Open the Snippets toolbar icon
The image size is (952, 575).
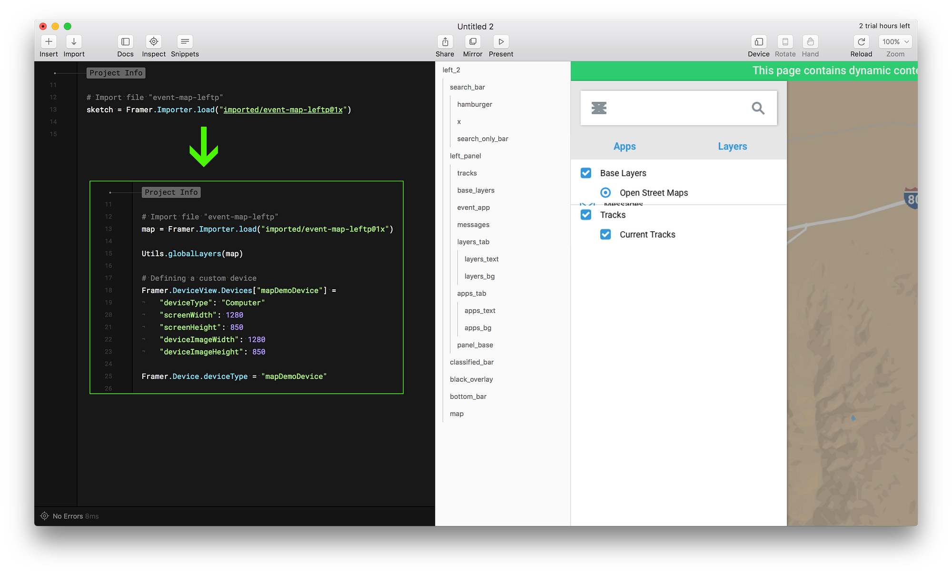pos(185,42)
